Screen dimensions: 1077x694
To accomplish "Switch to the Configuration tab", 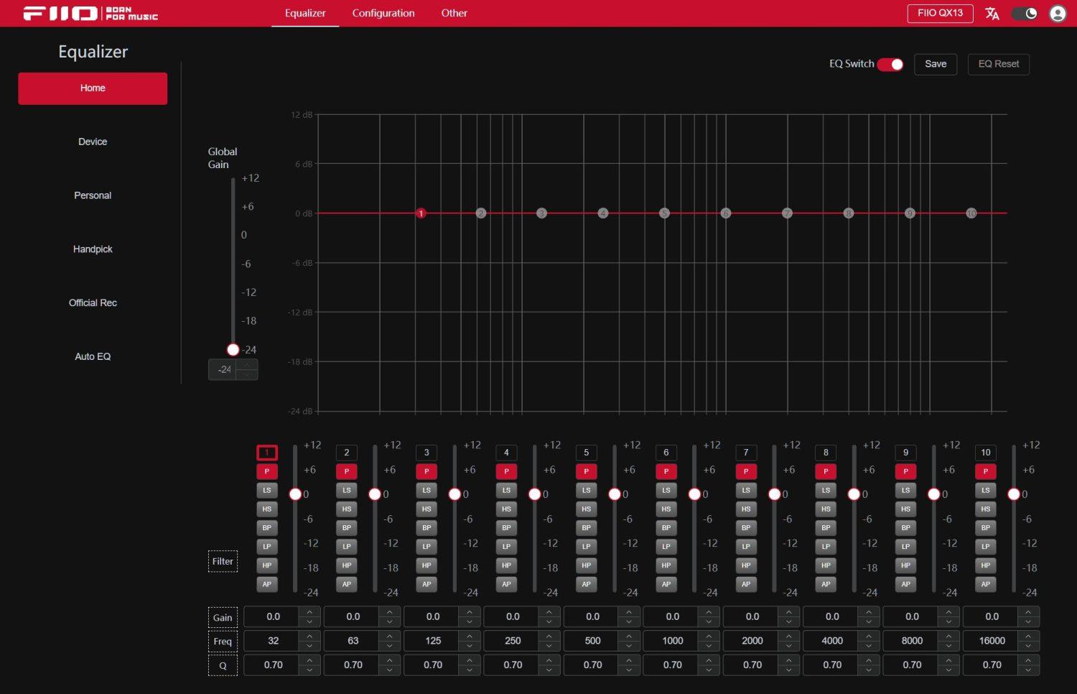I will click(383, 14).
